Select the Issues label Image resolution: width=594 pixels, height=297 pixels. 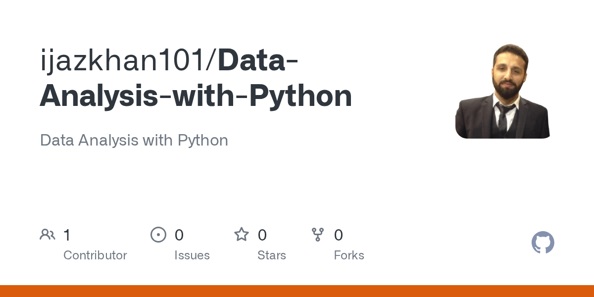192,255
